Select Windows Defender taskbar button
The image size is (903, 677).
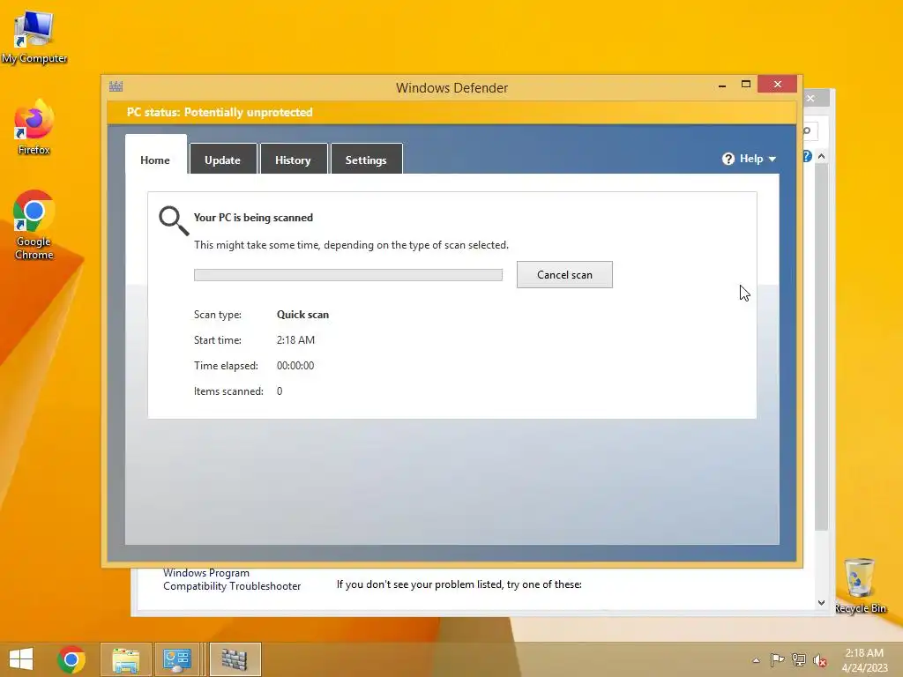(x=235, y=659)
